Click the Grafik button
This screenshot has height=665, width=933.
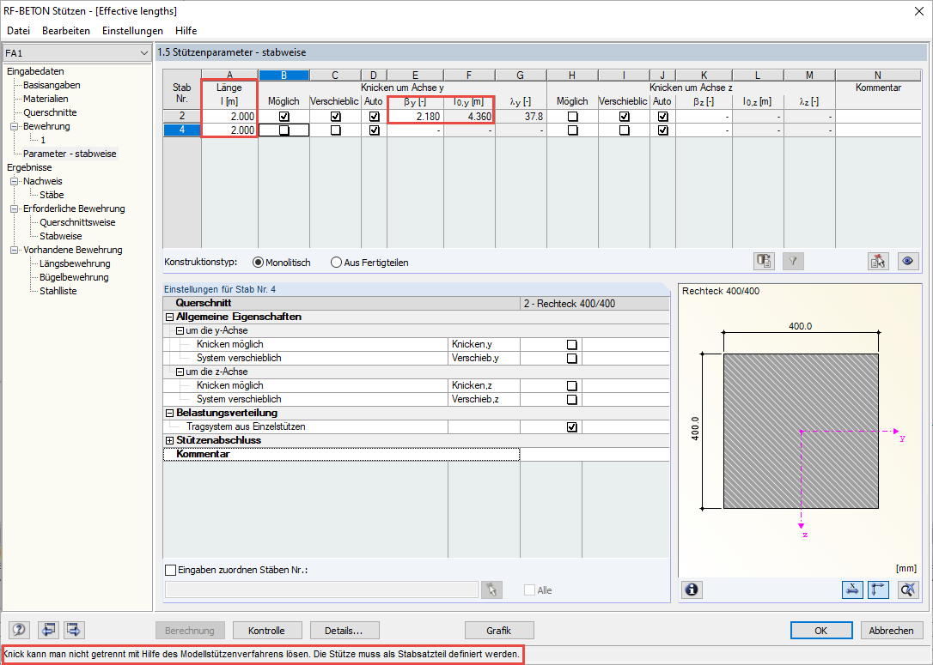click(498, 631)
